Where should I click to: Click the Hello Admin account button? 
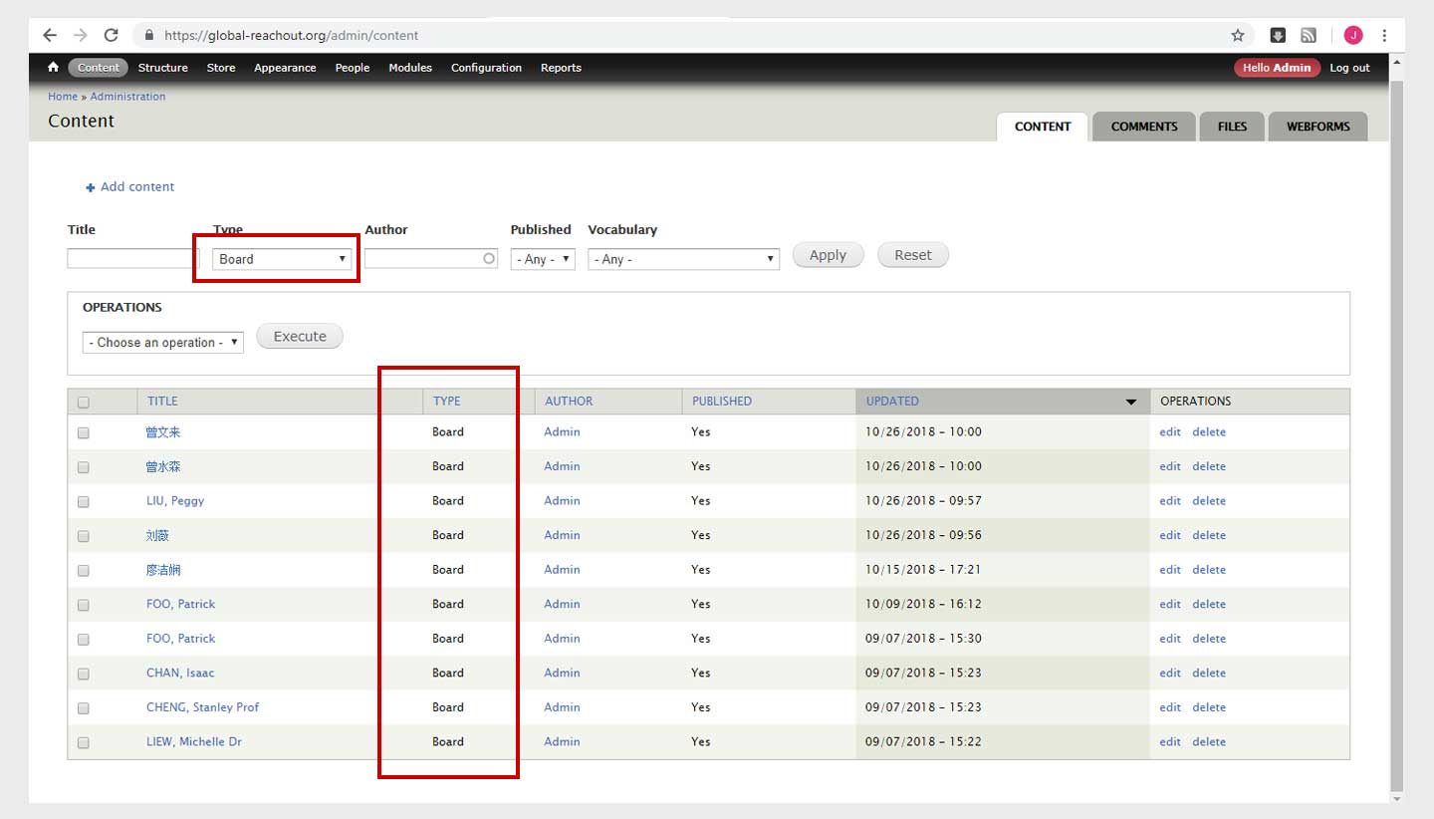[1278, 68]
